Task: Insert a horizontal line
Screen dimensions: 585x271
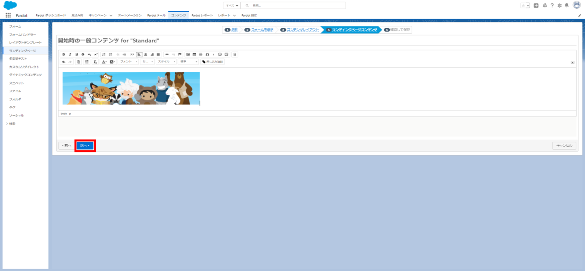Action: (x=201, y=54)
